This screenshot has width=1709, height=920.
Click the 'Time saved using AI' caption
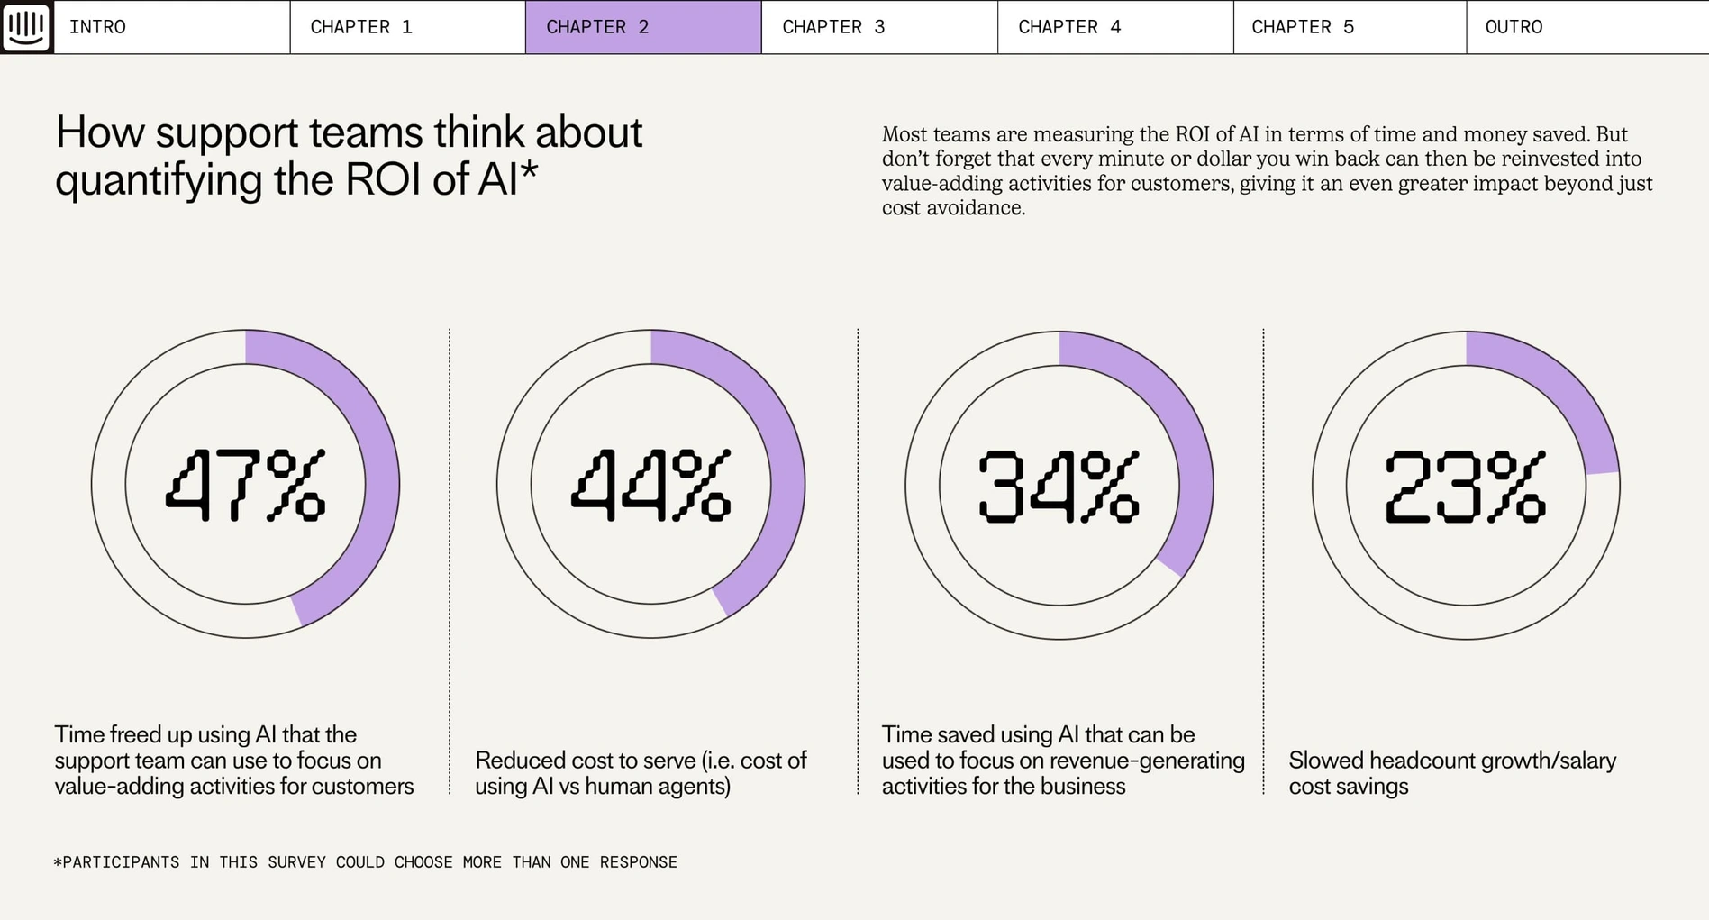pyautogui.click(x=1063, y=760)
